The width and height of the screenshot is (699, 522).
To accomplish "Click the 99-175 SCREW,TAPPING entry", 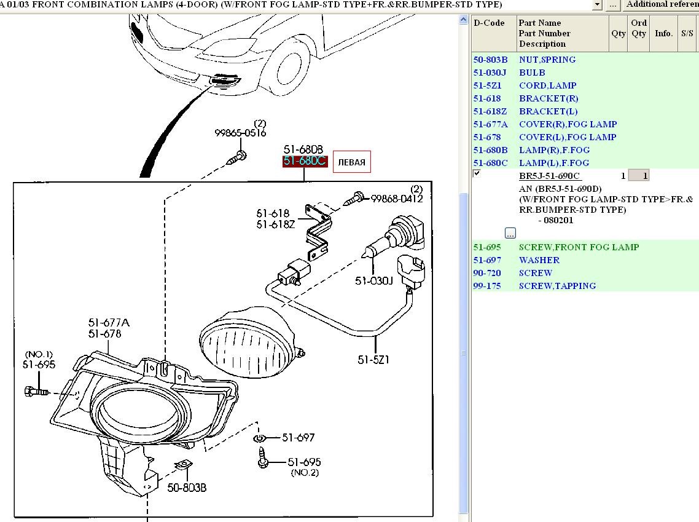I will click(x=557, y=286).
